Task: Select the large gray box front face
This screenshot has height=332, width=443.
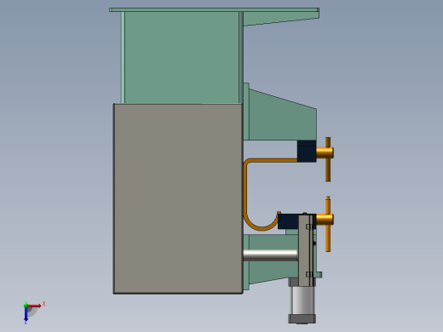Action: tap(178, 198)
